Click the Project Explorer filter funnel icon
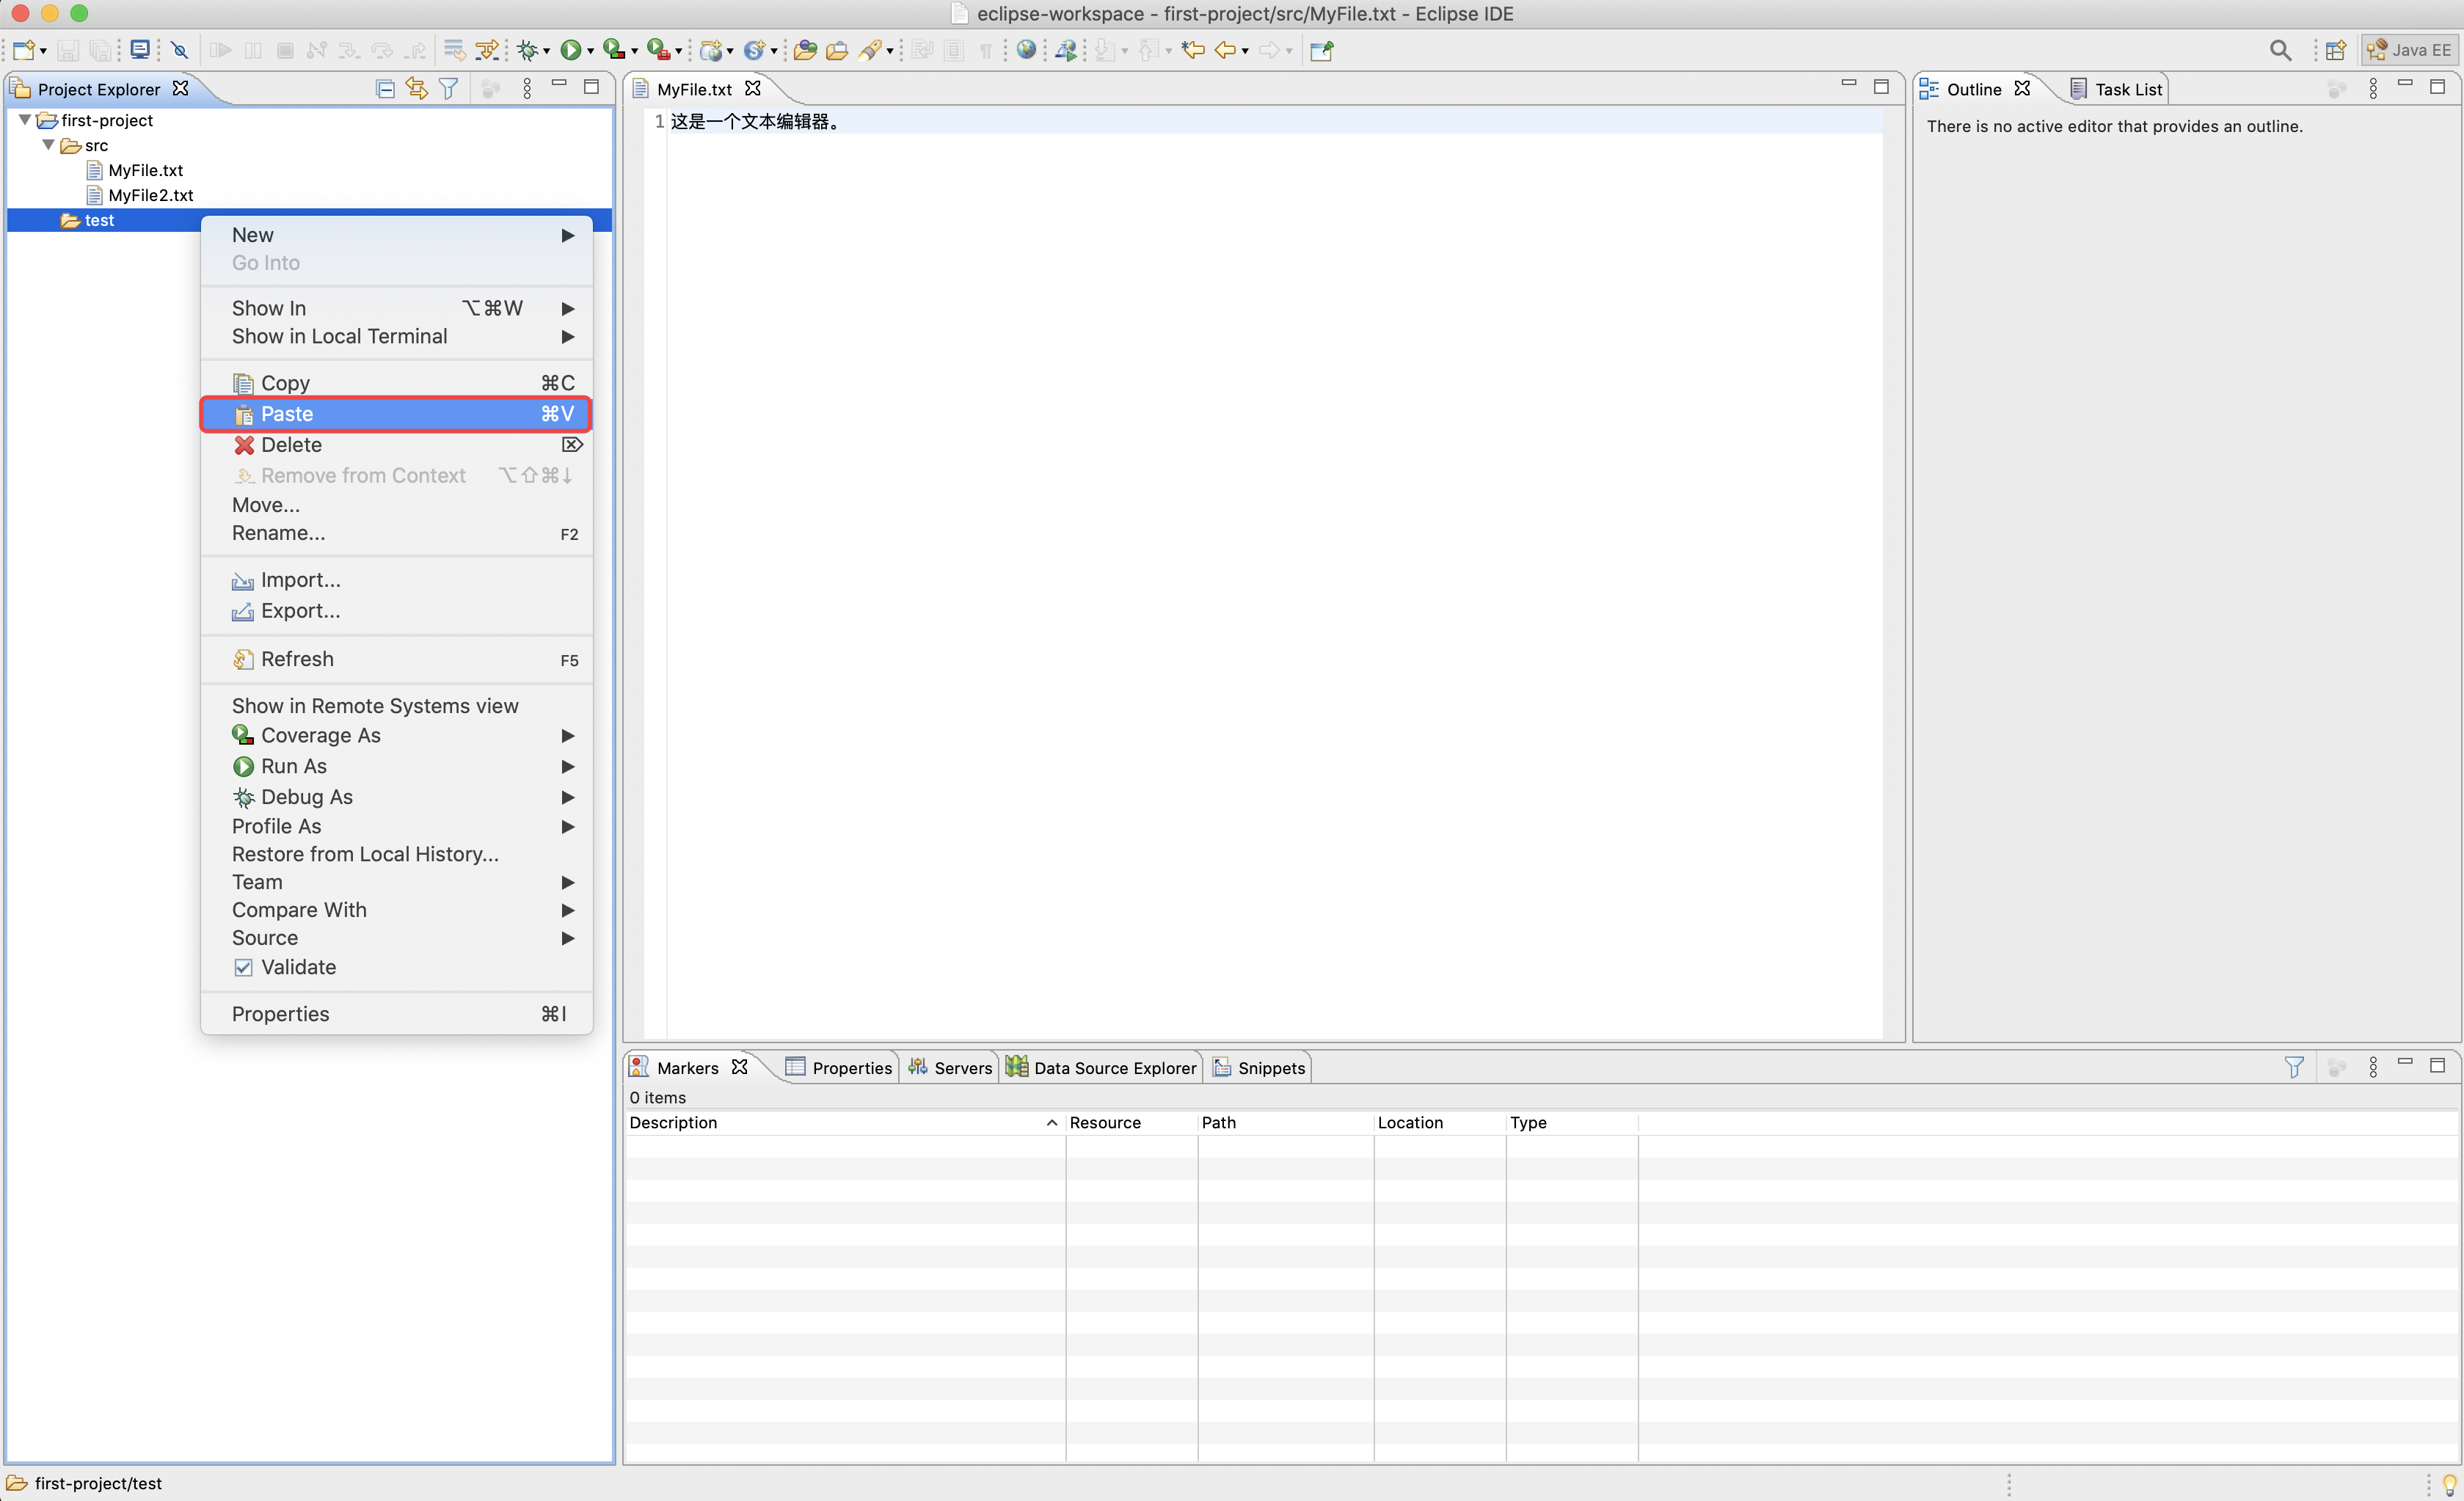Viewport: 2464px width, 1501px height. pos(449,88)
